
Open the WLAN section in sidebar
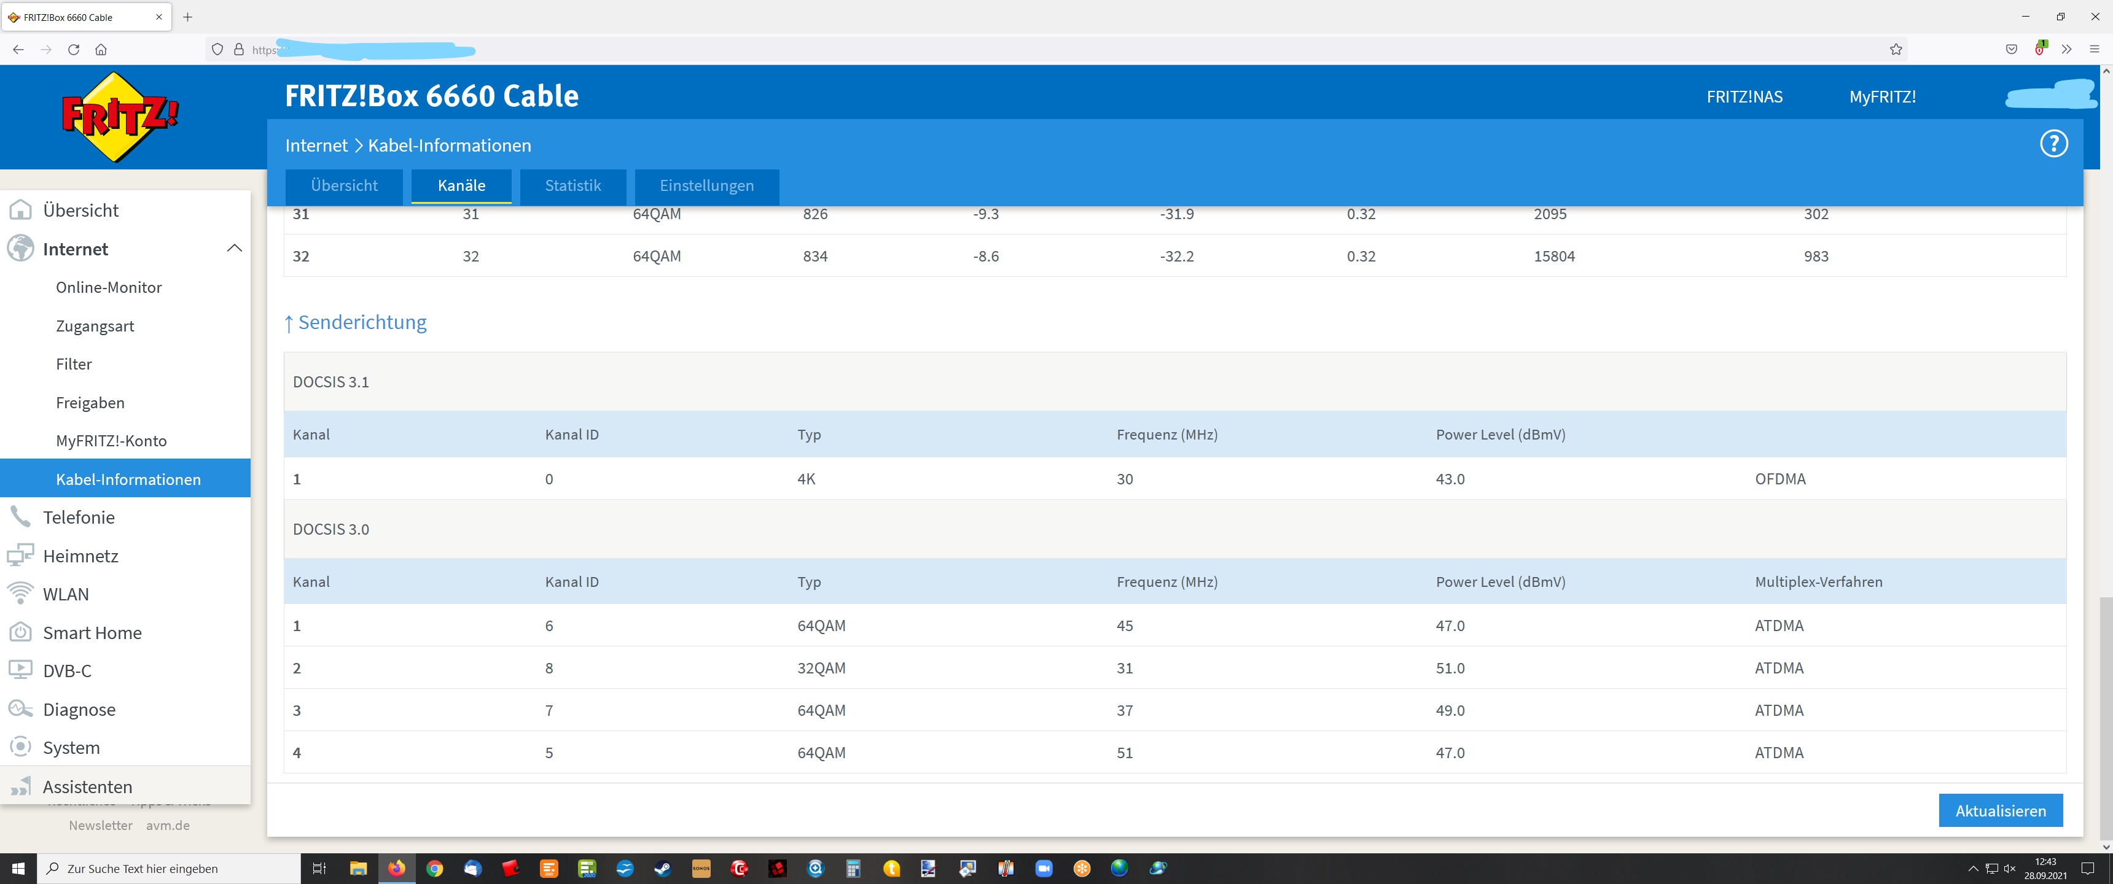tap(66, 594)
